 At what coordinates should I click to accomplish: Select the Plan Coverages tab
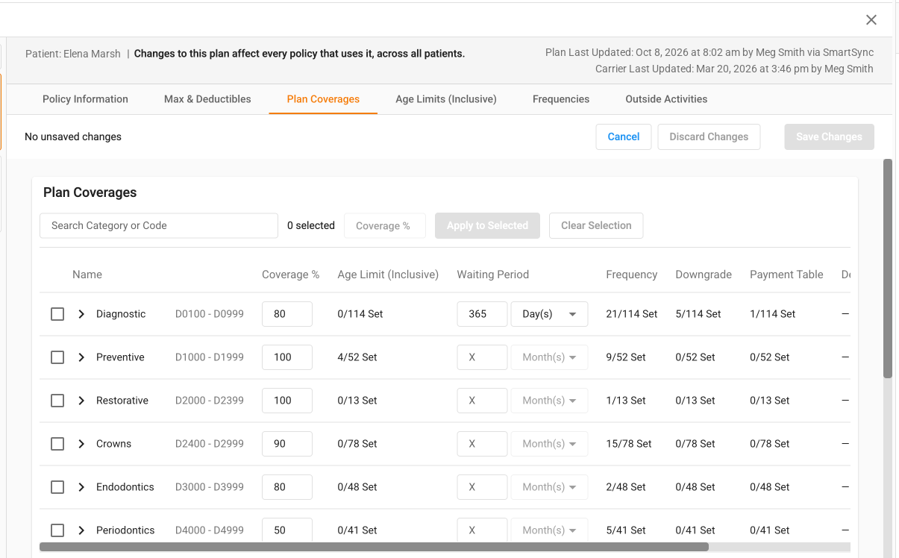point(323,99)
